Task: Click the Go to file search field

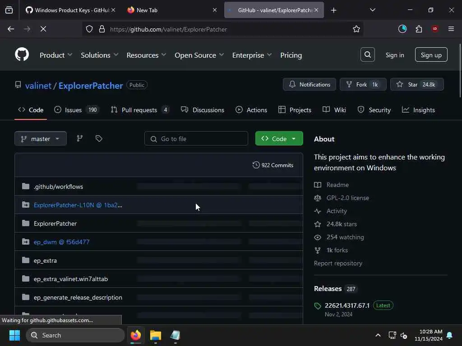Action: [x=196, y=139]
